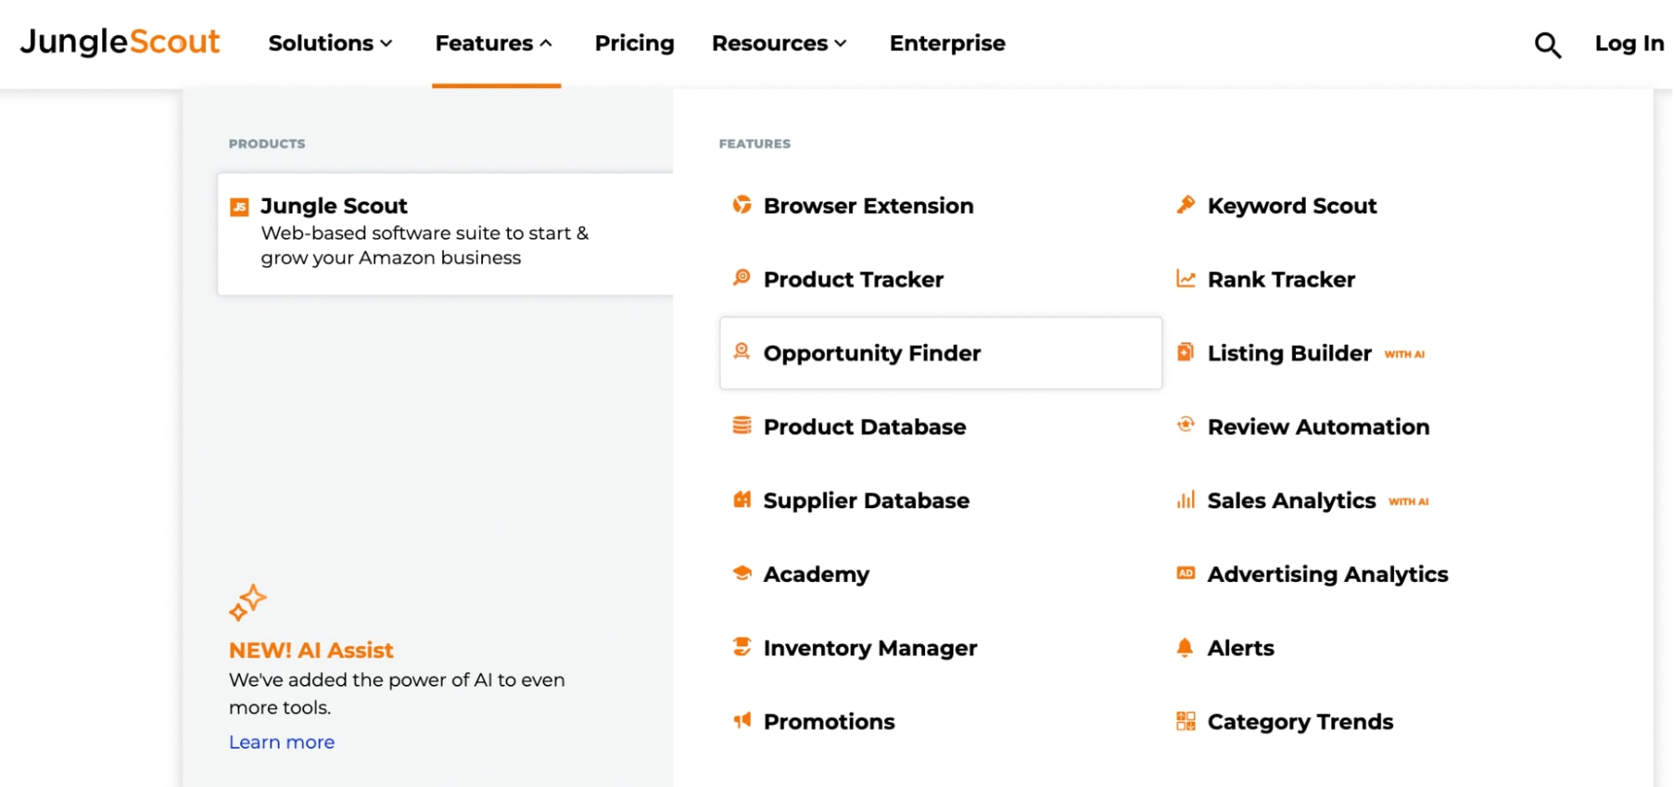Open the search magnifier icon
1676x787 pixels.
coord(1547,44)
